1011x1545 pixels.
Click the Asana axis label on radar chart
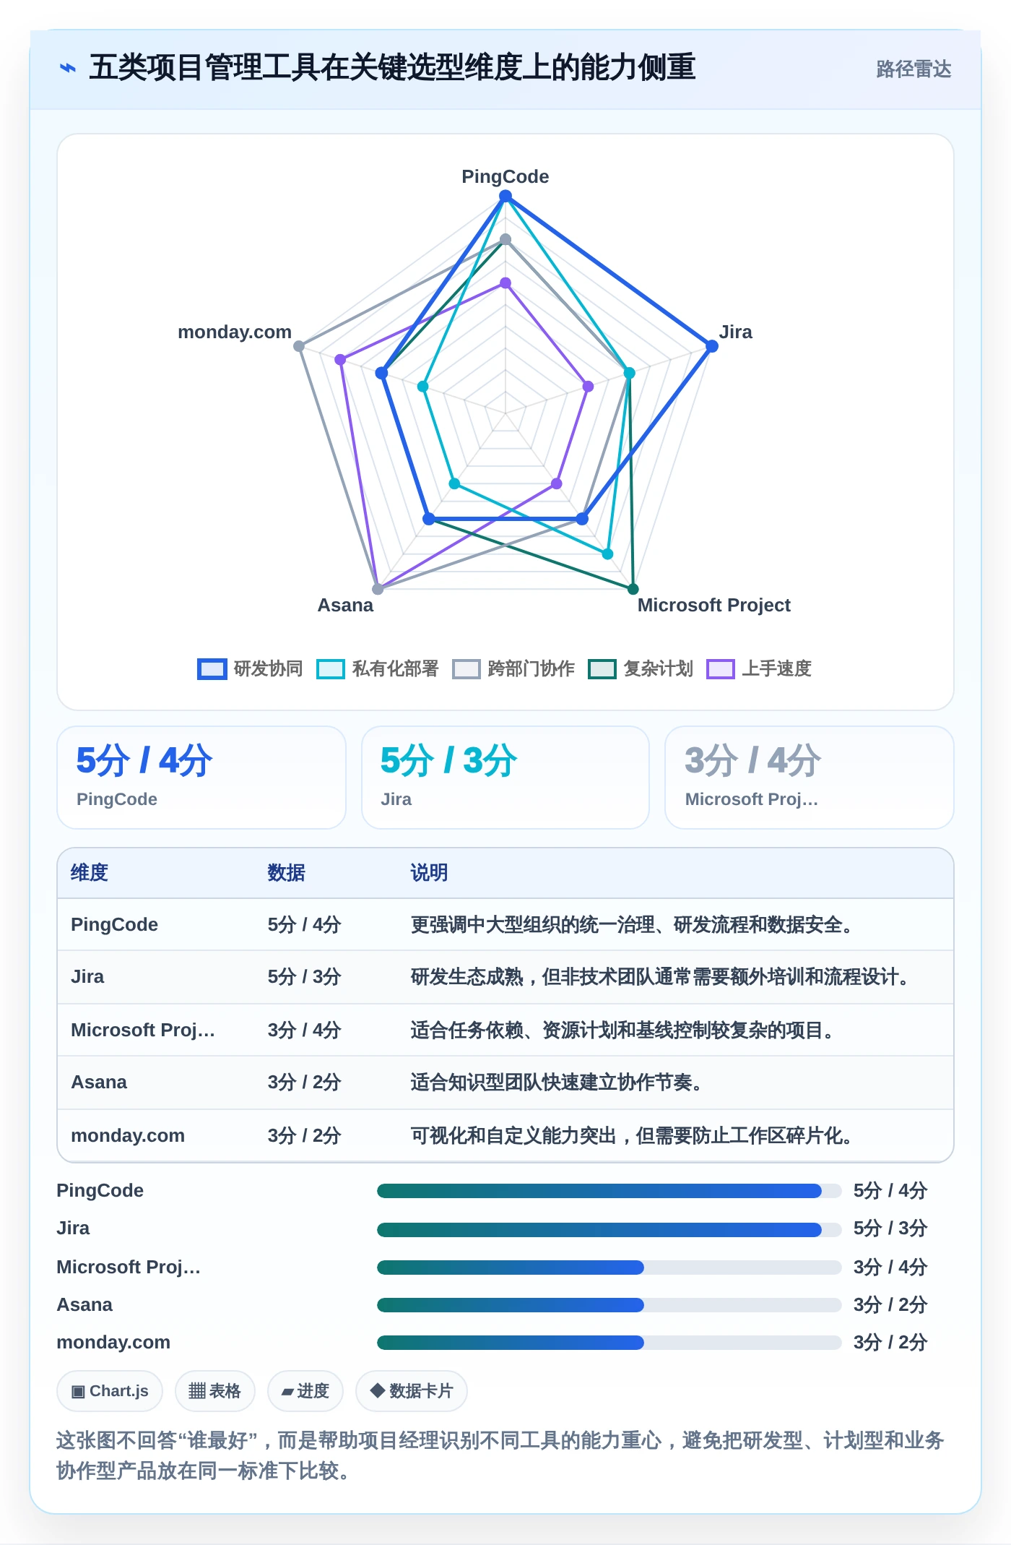(x=345, y=605)
